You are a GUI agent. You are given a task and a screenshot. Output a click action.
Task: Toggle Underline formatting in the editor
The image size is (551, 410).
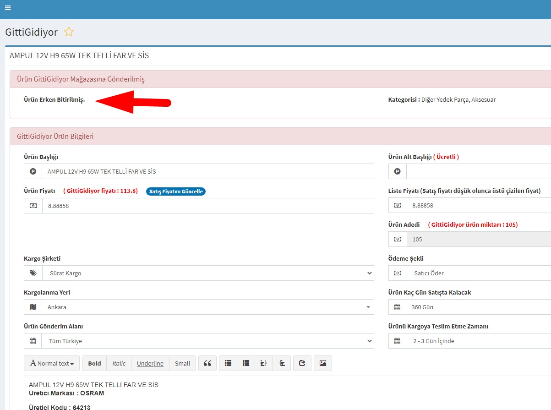[150, 363]
